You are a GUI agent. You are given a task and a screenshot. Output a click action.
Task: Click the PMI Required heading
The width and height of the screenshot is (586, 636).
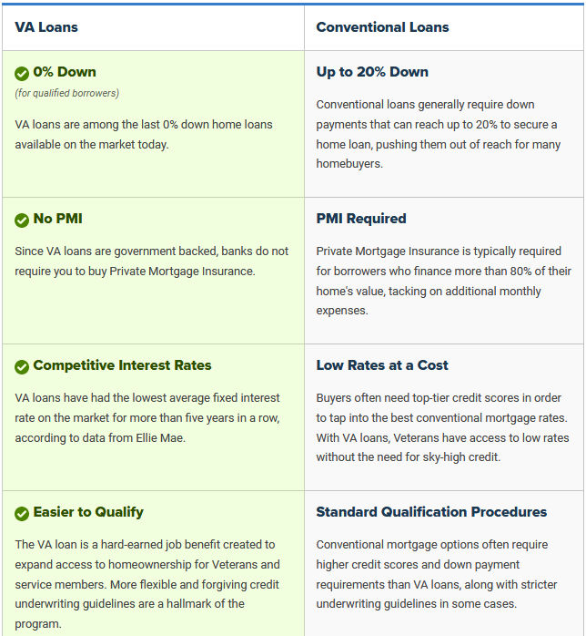point(361,219)
